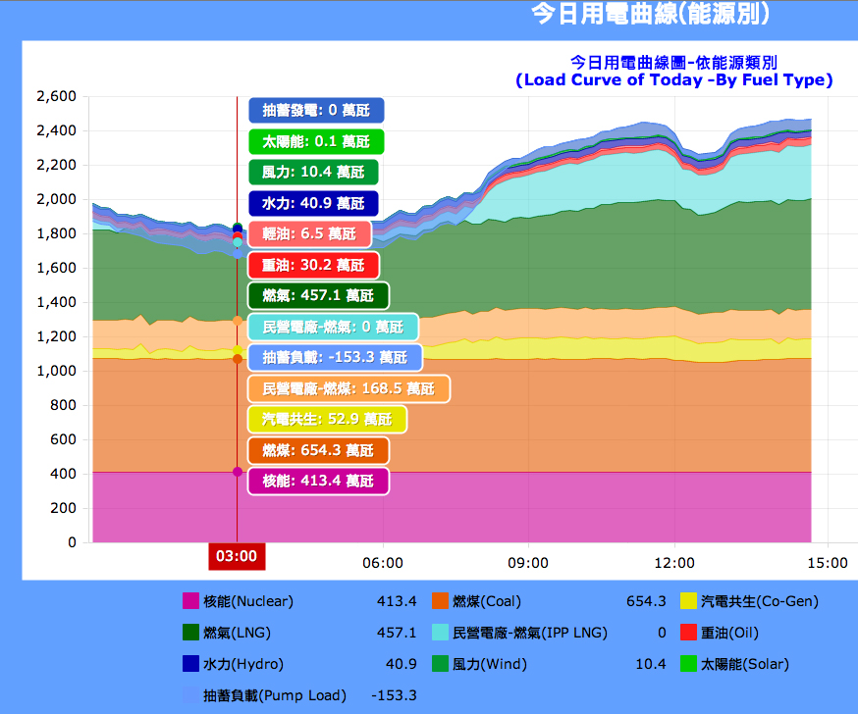Click the 太陽能: 0.1 萬瓩 tooltip balloon
The height and width of the screenshot is (714, 858).
(x=316, y=141)
